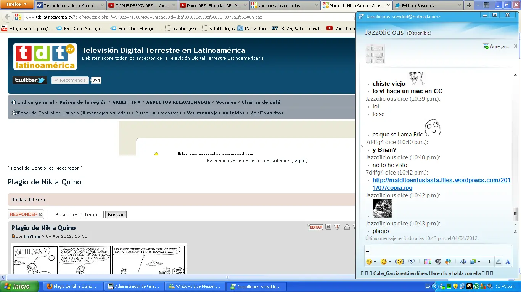
Task: Expand hidden tray icons arrow
Action: (436, 286)
